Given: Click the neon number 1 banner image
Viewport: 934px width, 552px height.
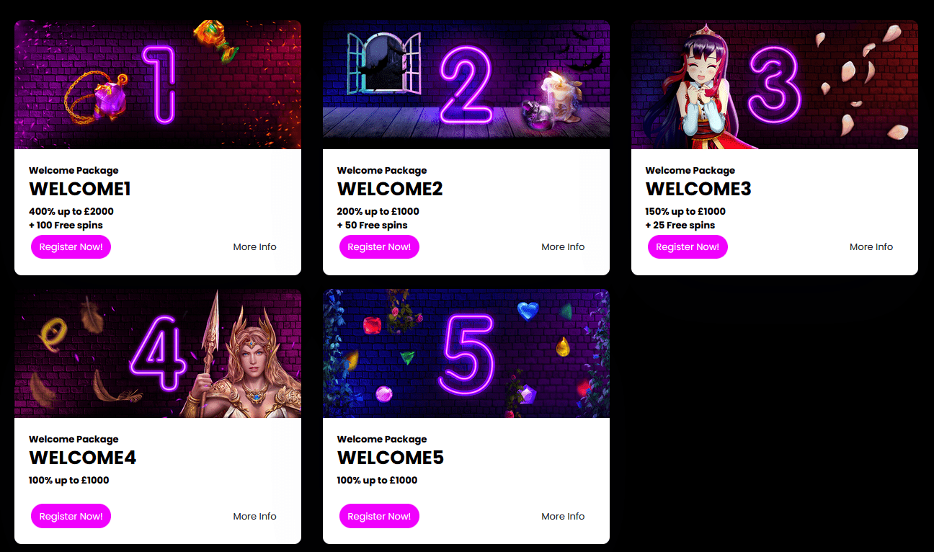Looking at the screenshot, I should point(158,84).
